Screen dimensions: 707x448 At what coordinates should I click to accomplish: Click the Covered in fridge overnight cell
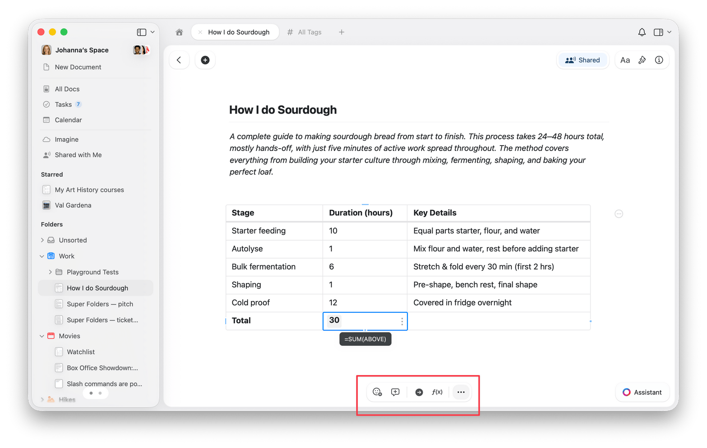pyautogui.click(x=499, y=303)
